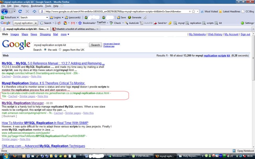Viewport: 255px width, 159px height.
Task: Click the PageRank indicator in Google Toolbar
Action: coord(101,23)
